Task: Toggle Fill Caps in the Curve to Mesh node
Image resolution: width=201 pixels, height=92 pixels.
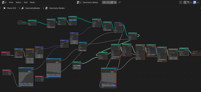Action: tap(100, 58)
